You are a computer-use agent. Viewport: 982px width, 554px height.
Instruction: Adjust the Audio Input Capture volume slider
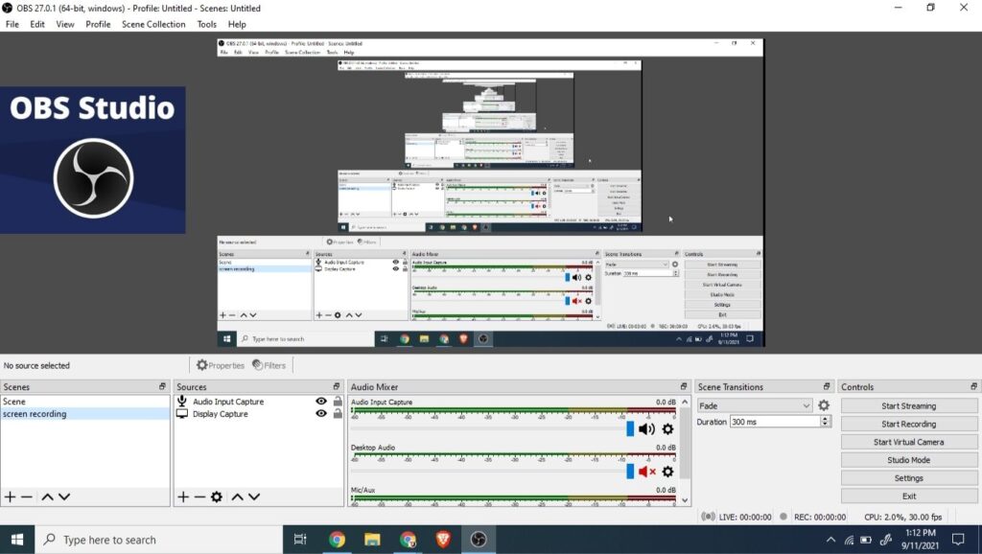[x=630, y=429]
